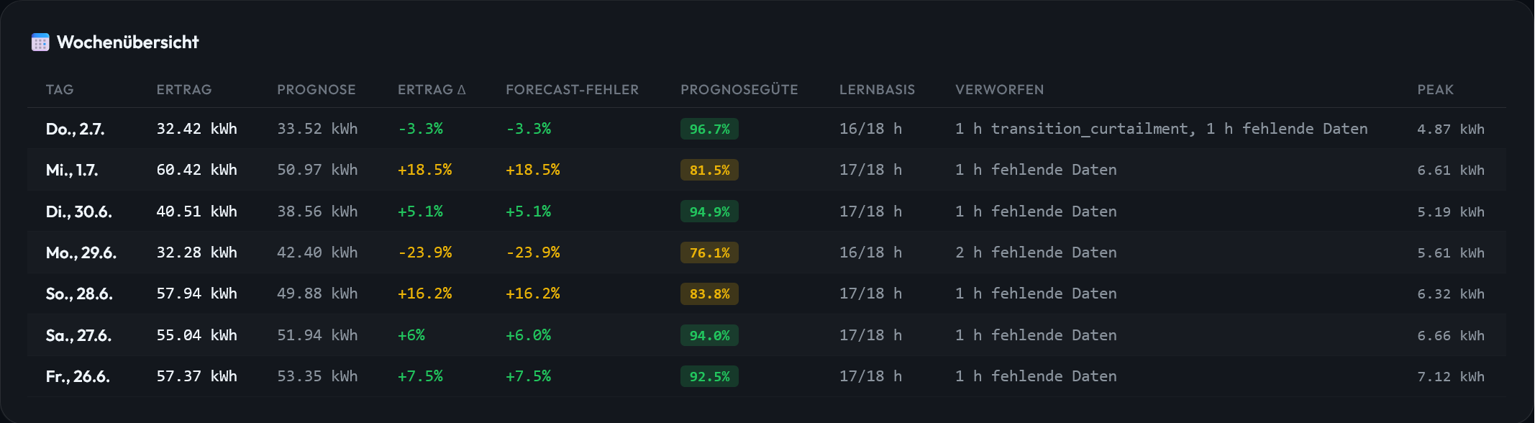Click the VERWORFEN column header
Image resolution: width=1535 pixels, height=423 pixels.
pos(999,90)
